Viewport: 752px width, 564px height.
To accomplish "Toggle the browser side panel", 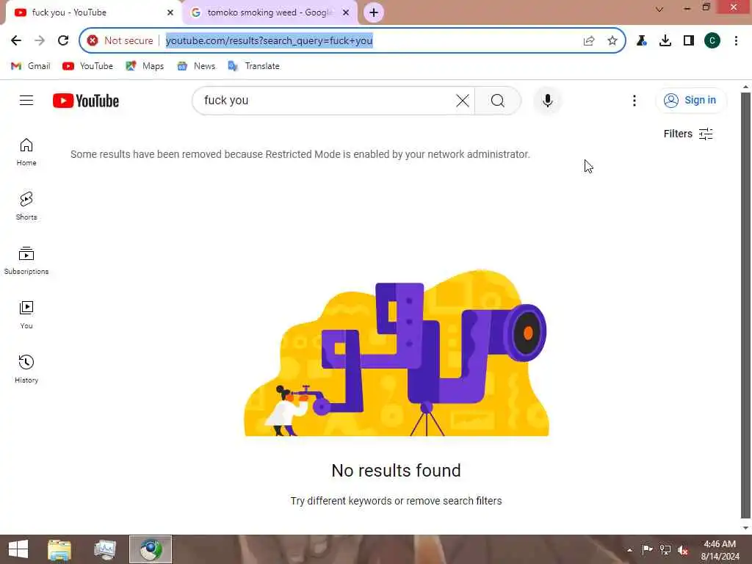I will click(689, 41).
